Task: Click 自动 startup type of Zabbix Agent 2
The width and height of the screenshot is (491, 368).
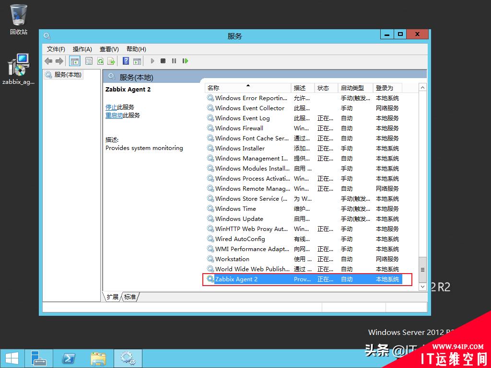Action: pyautogui.click(x=347, y=279)
